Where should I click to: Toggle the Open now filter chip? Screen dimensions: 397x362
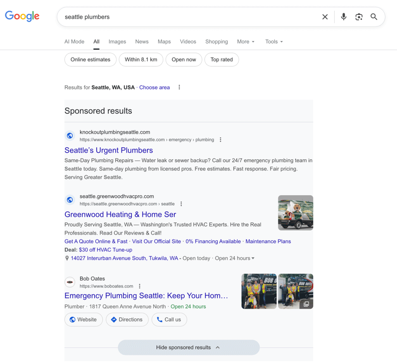[x=184, y=60]
